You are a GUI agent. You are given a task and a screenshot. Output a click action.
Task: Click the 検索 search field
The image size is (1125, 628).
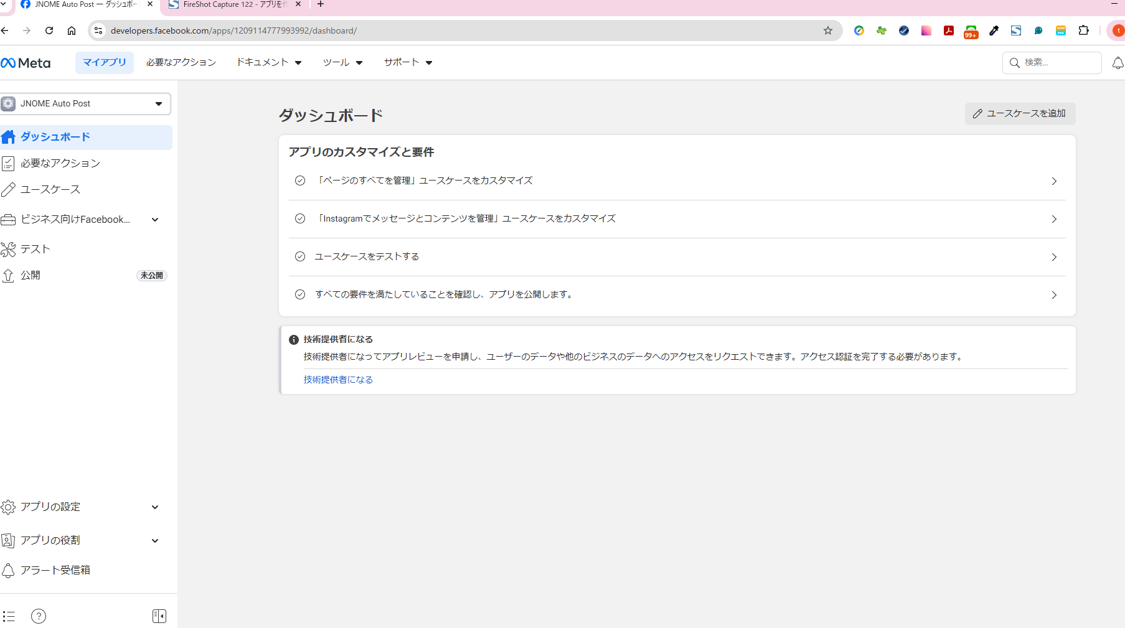pyautogui.click(x=1052, y=62)
